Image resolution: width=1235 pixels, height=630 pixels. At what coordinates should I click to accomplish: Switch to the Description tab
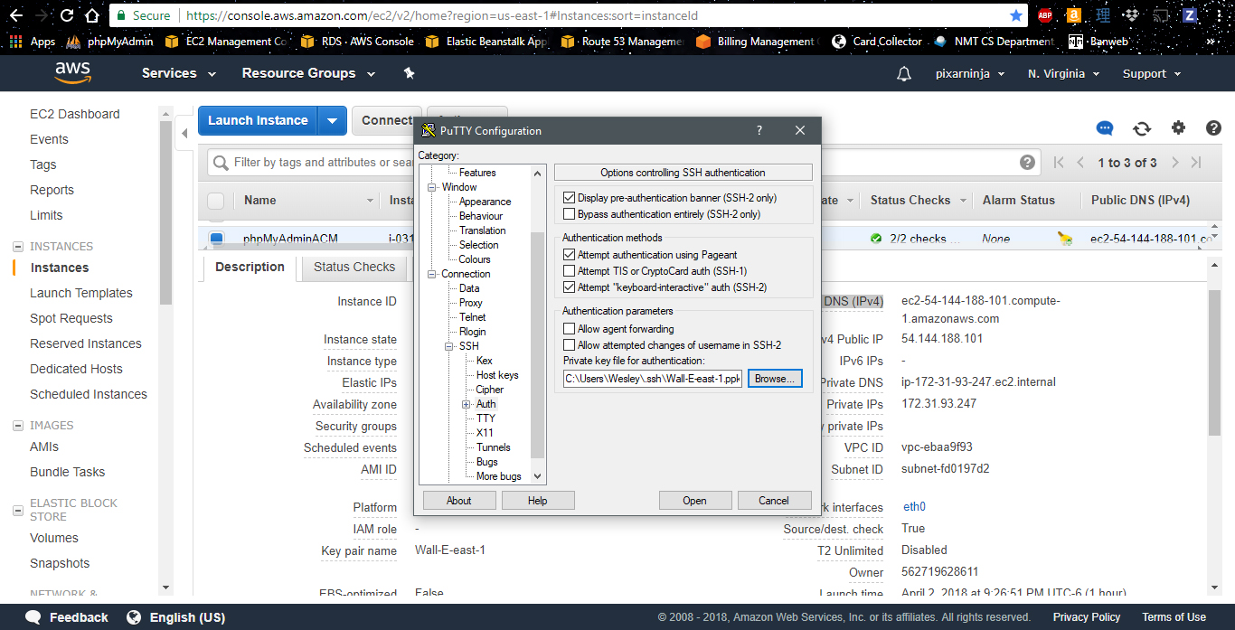click(x=250, y=267)
